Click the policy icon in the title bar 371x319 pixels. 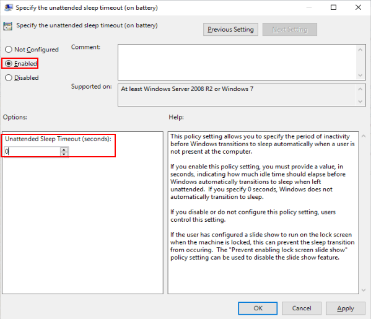click(9, 7)
